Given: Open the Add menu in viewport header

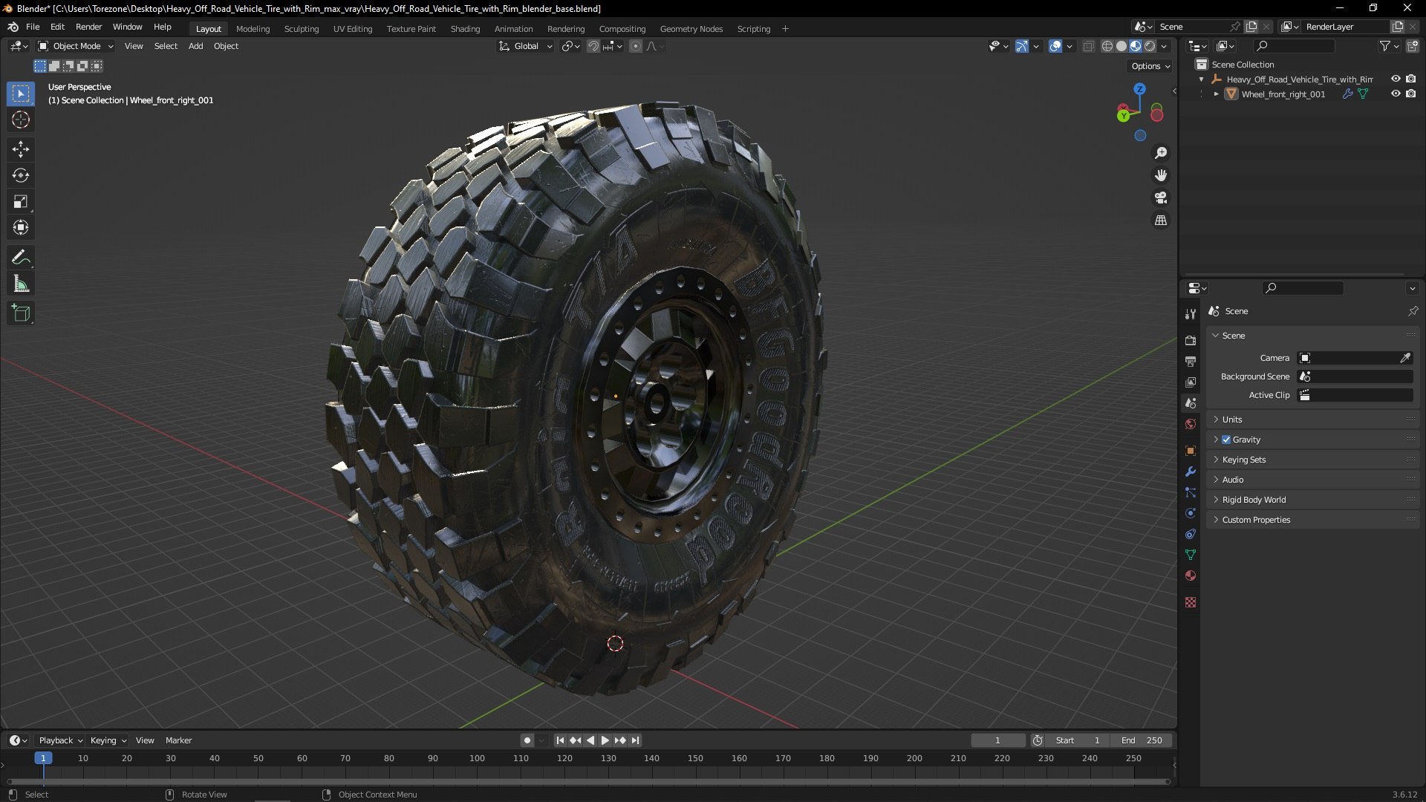Looking at the screenshot, I should pyautogui.click(x=195, y=46).
